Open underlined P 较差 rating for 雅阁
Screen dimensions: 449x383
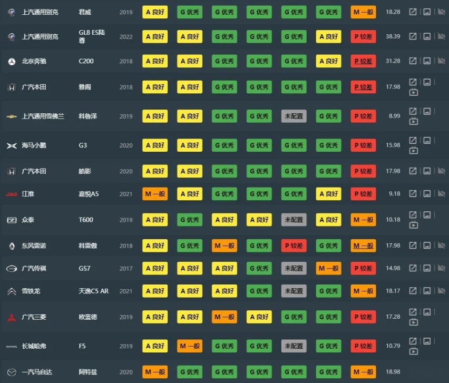[x=363, y=87]
